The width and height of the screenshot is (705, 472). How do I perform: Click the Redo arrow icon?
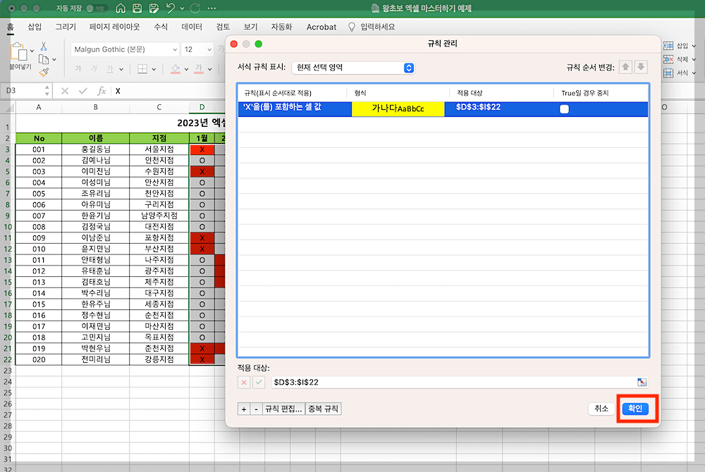coord(195,8)
